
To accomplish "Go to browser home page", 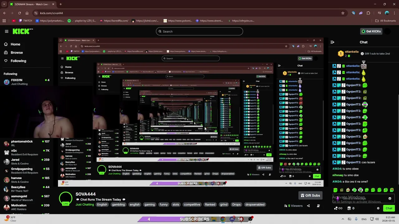I will (27, 13).
